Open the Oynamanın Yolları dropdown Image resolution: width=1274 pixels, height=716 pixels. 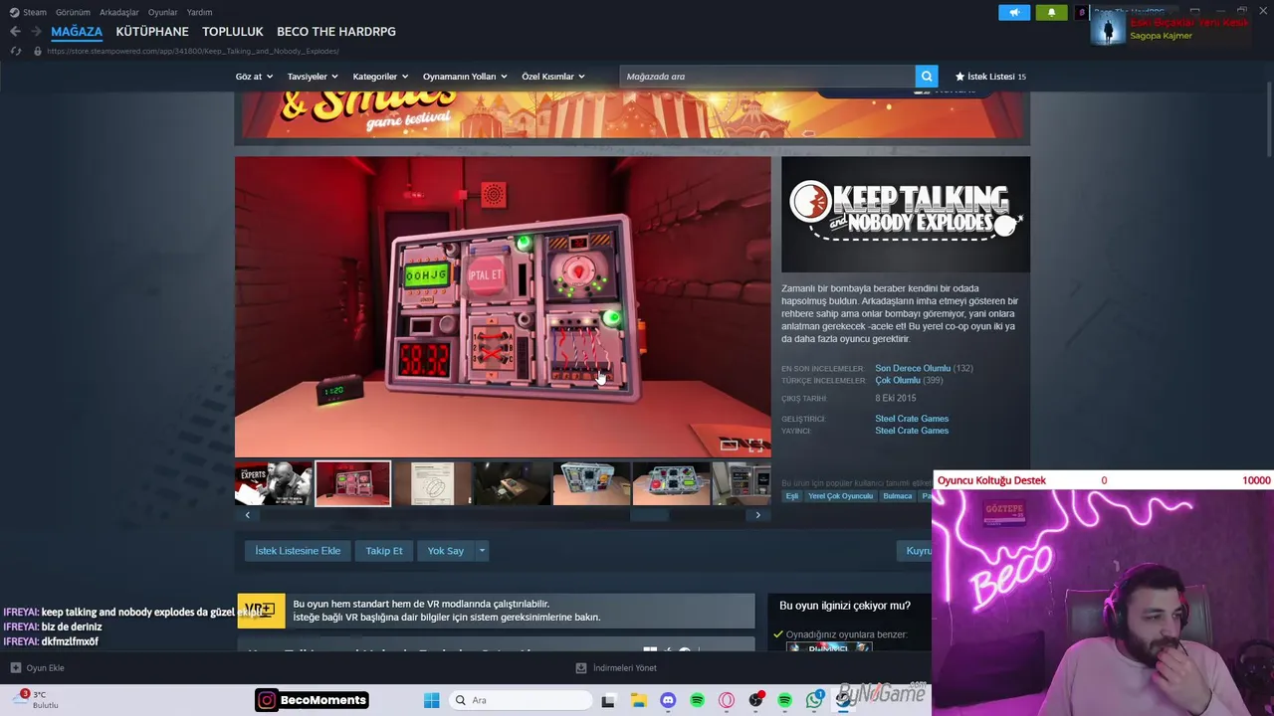tap(465, 77)
